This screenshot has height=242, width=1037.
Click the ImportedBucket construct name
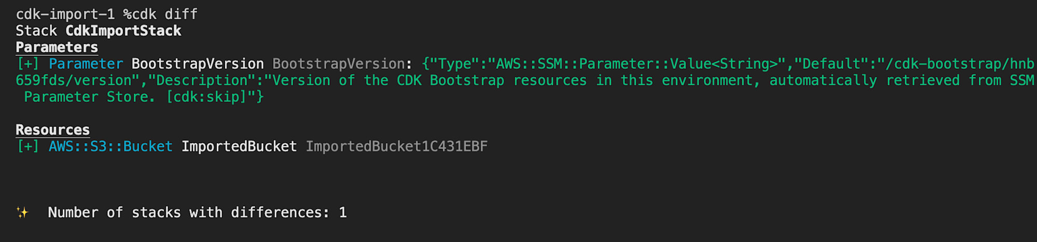coord(239,146)
